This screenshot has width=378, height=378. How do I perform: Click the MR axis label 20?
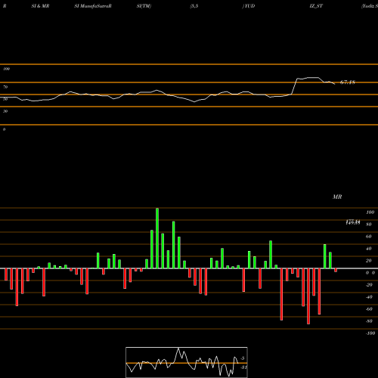(369, 261)
